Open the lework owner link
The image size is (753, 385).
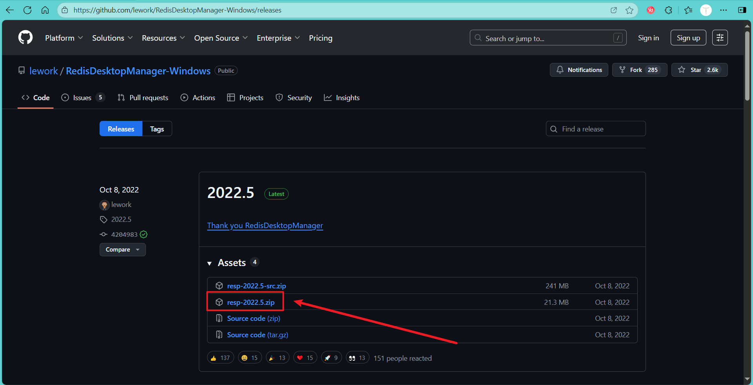pos(44,71)
